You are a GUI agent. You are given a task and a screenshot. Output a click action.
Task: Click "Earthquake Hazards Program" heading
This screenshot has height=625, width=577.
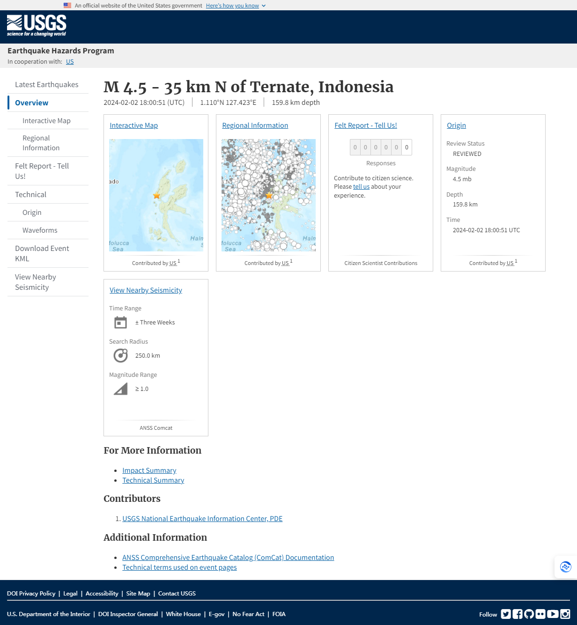pos(61,51)
